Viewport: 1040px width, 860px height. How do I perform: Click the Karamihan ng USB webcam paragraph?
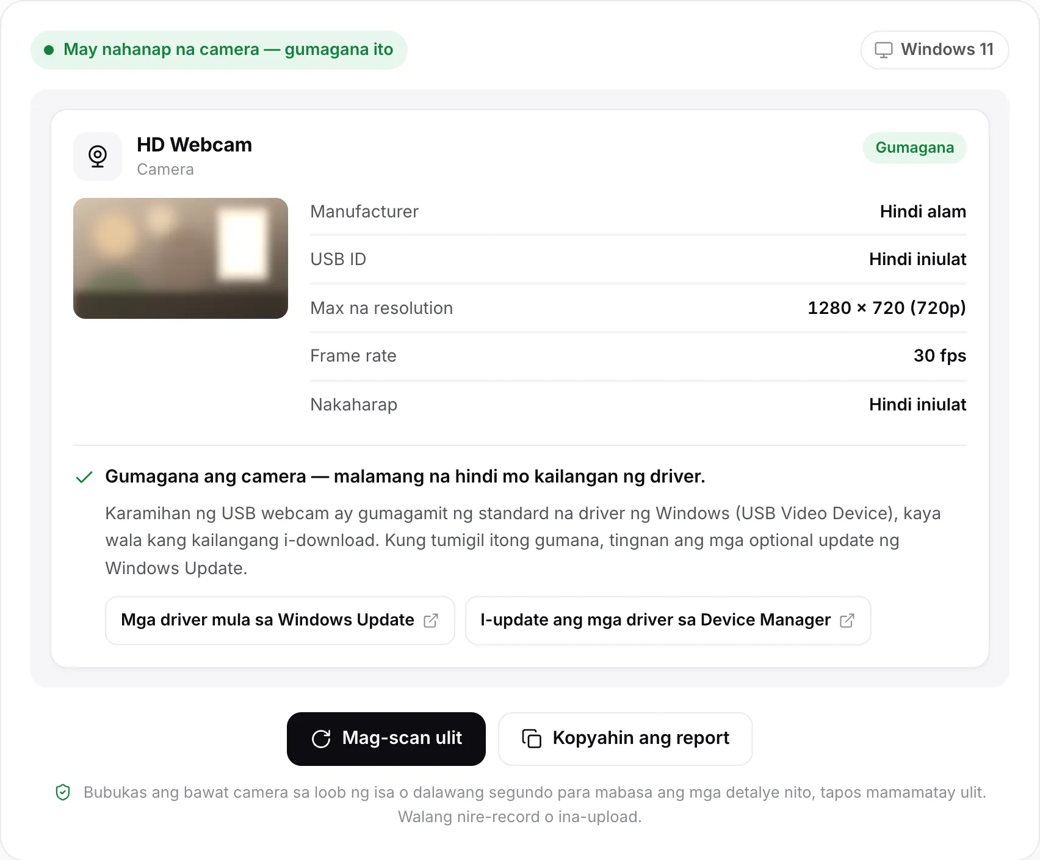[x=523, y=541]
